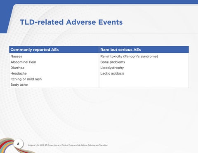Click the Body ache entry
This screenshot has height=153, width=198.
pyautogui.click(x=19, y=85)
